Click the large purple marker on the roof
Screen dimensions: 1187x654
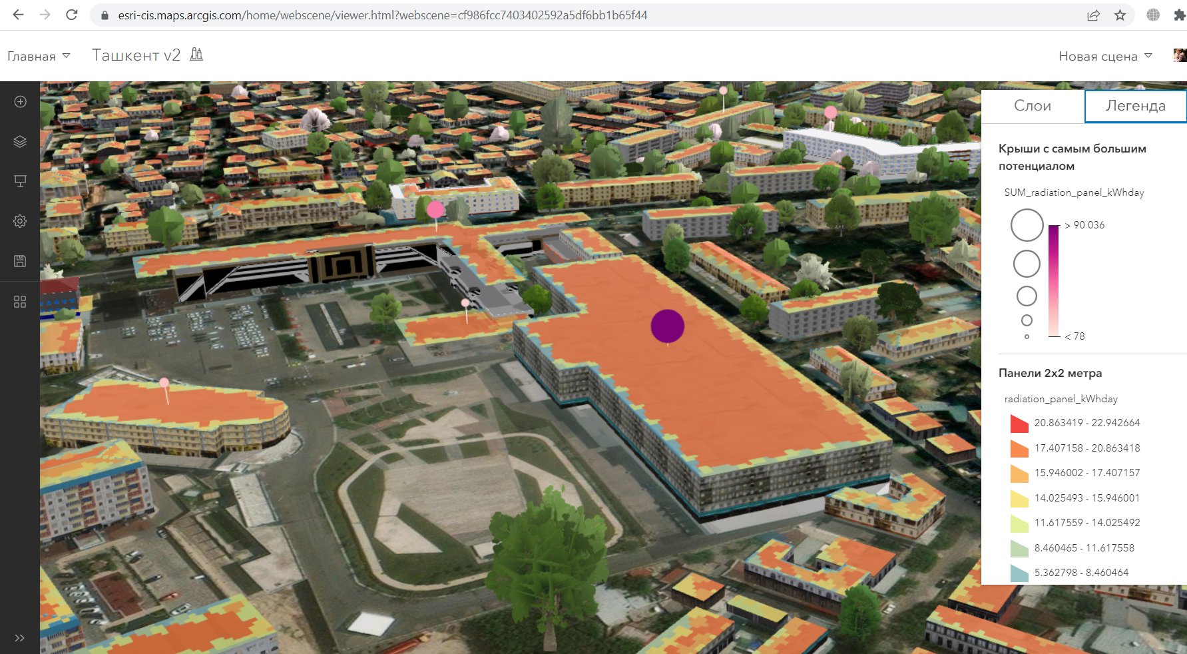click(x=667, y=326)
